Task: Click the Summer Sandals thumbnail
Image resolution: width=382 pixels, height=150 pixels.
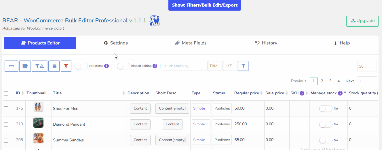Action: tap(38, 139)
